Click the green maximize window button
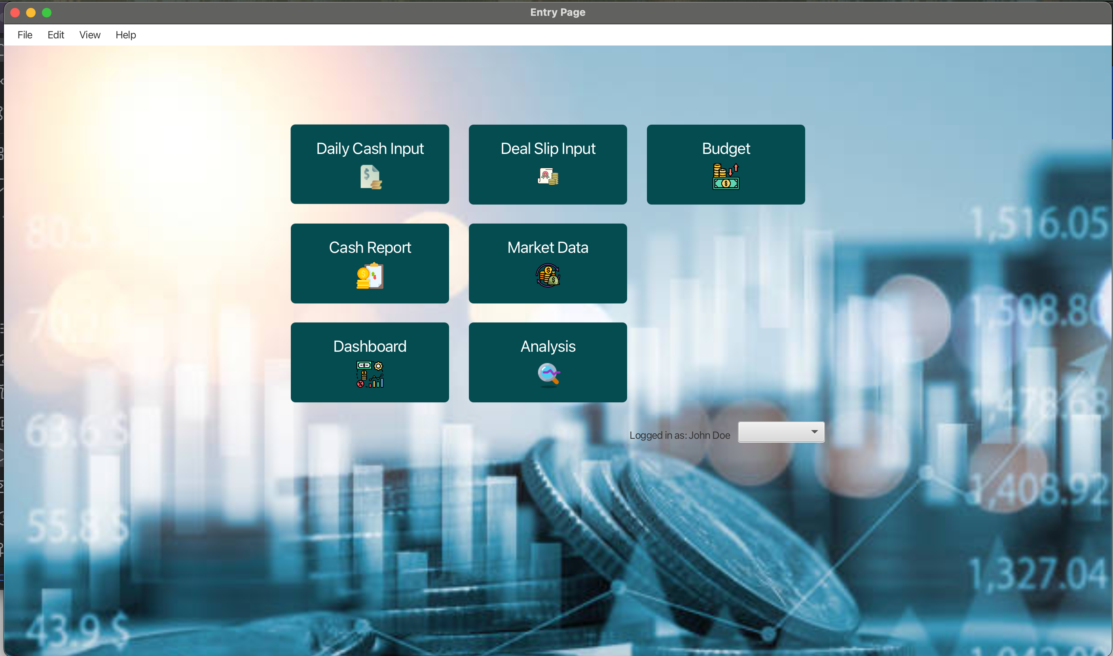 47,12
